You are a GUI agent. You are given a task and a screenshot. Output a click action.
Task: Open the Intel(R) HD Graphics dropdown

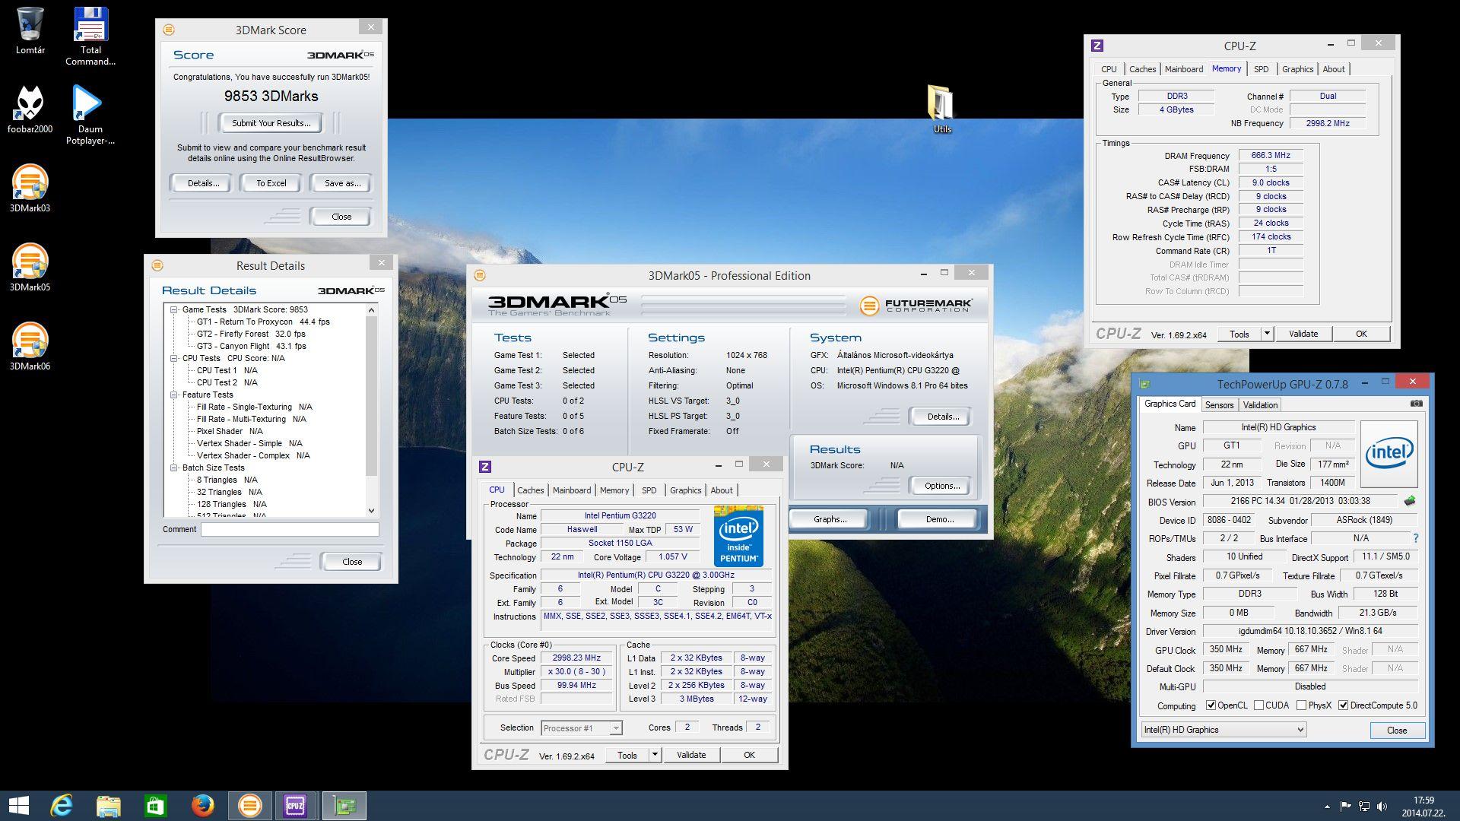point(1223,730)
